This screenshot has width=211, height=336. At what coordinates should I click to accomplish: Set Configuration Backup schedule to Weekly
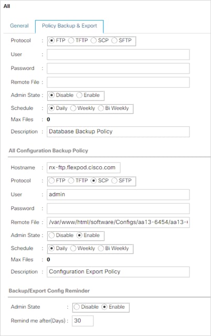click(x=73, y=248)
